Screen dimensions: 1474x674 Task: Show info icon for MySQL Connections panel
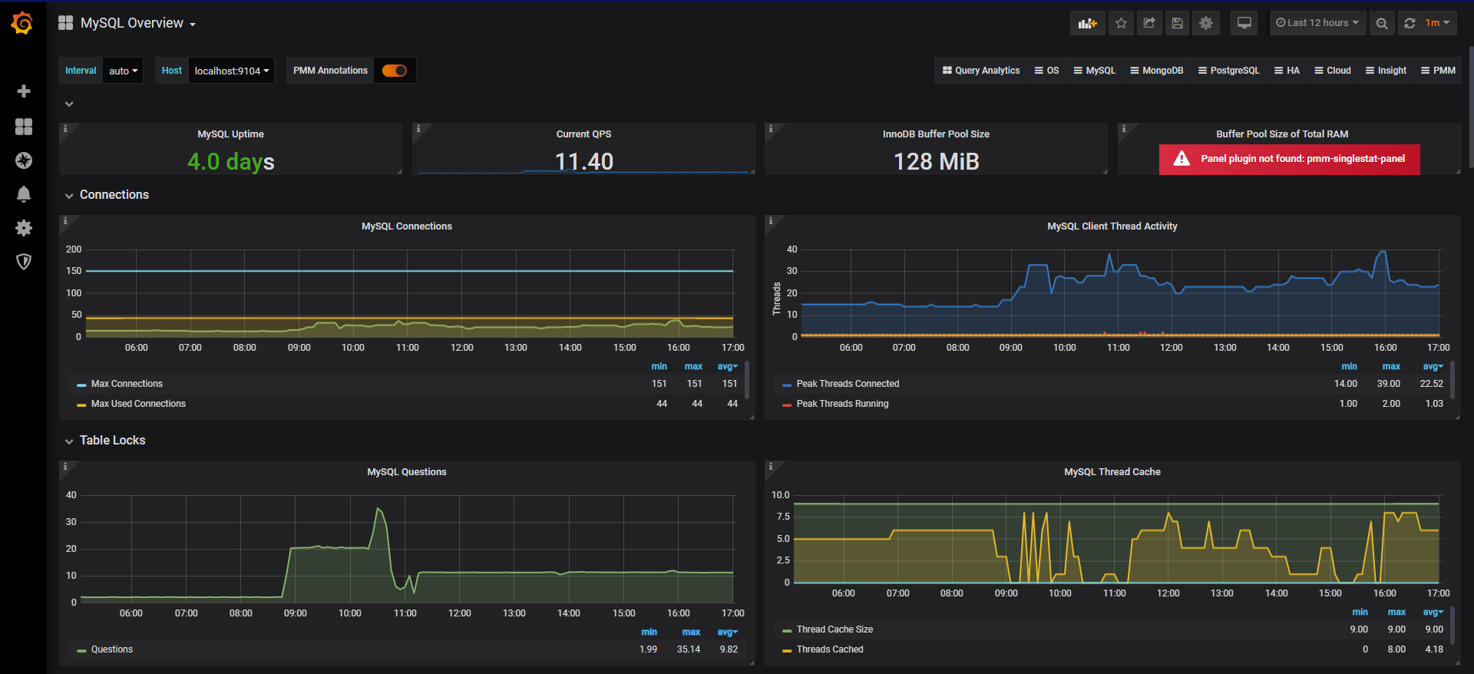pyautogui.click(x=65, y=221)
